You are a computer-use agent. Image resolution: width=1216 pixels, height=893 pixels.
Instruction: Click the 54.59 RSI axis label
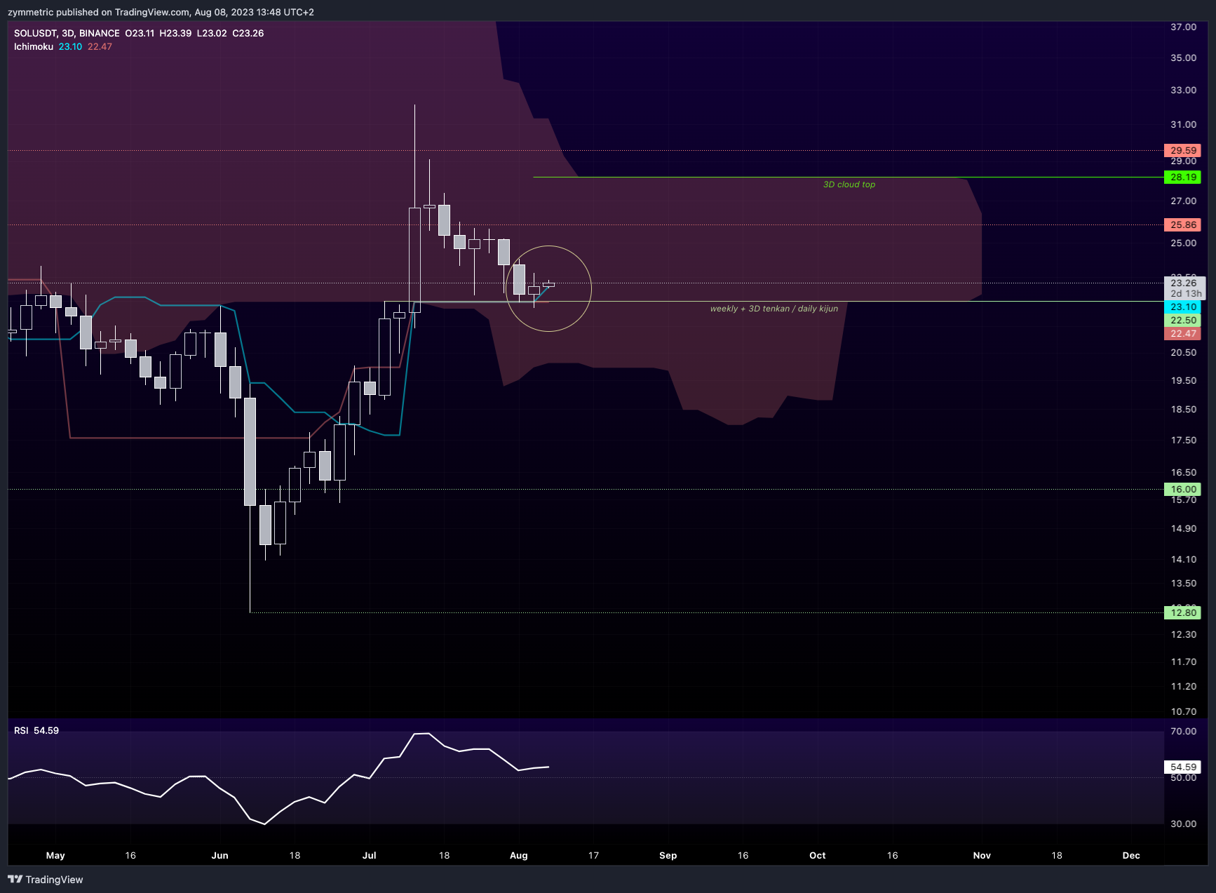coord(1182,767)
